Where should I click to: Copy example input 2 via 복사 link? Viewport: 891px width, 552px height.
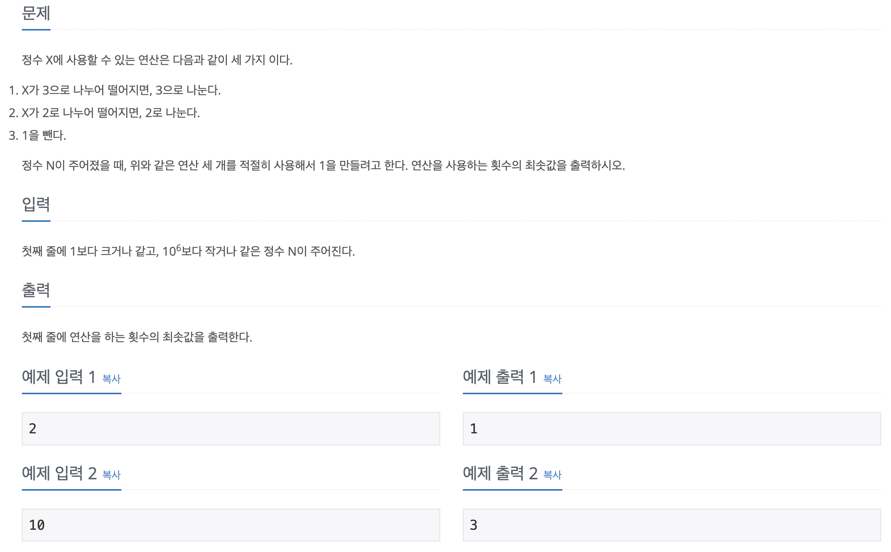coord(112,475)
